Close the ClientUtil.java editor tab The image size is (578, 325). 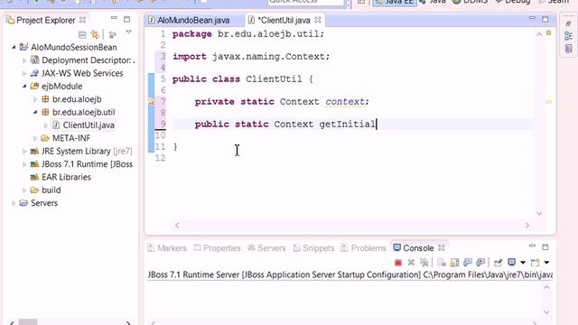(318, 20)
